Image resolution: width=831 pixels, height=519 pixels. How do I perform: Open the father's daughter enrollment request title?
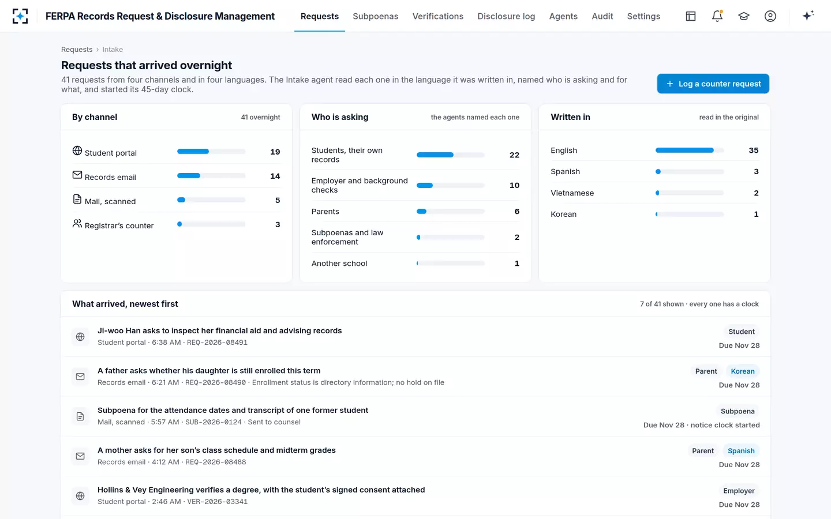(x=209, y=370)
